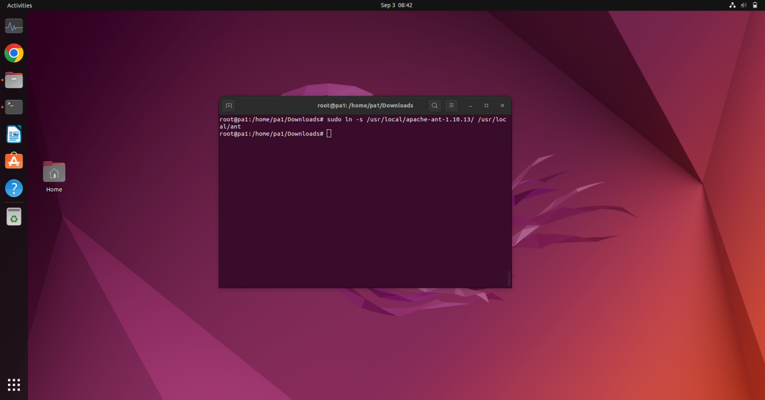Open the Trash from the dock
This screenshot has height=400, width=765.
(13, 216)
